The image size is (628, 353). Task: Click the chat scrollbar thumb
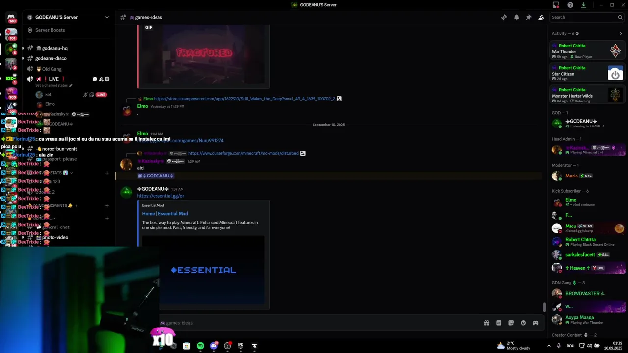point(544,307)
